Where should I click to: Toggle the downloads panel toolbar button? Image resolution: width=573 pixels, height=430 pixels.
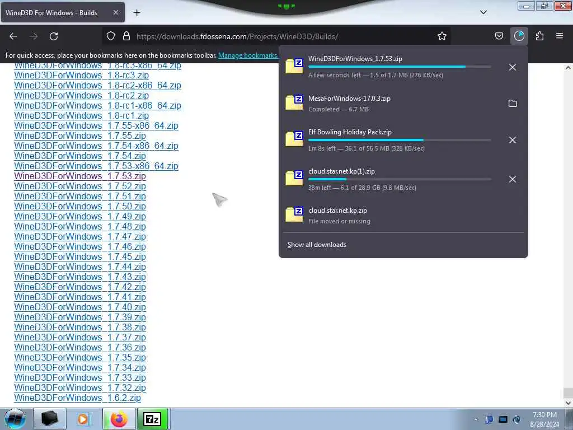point(519,36)
